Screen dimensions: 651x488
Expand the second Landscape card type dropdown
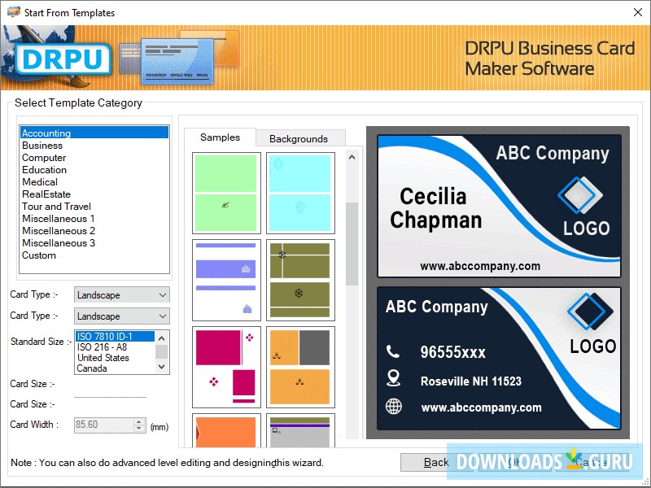[164, 316]
